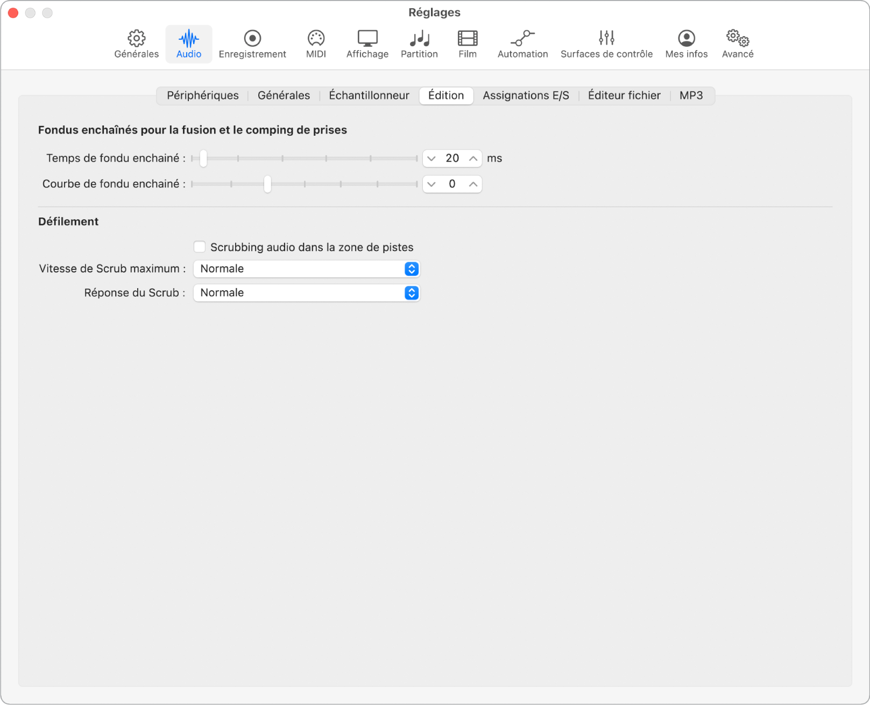Open the Éditeur fichier tab

624,96
